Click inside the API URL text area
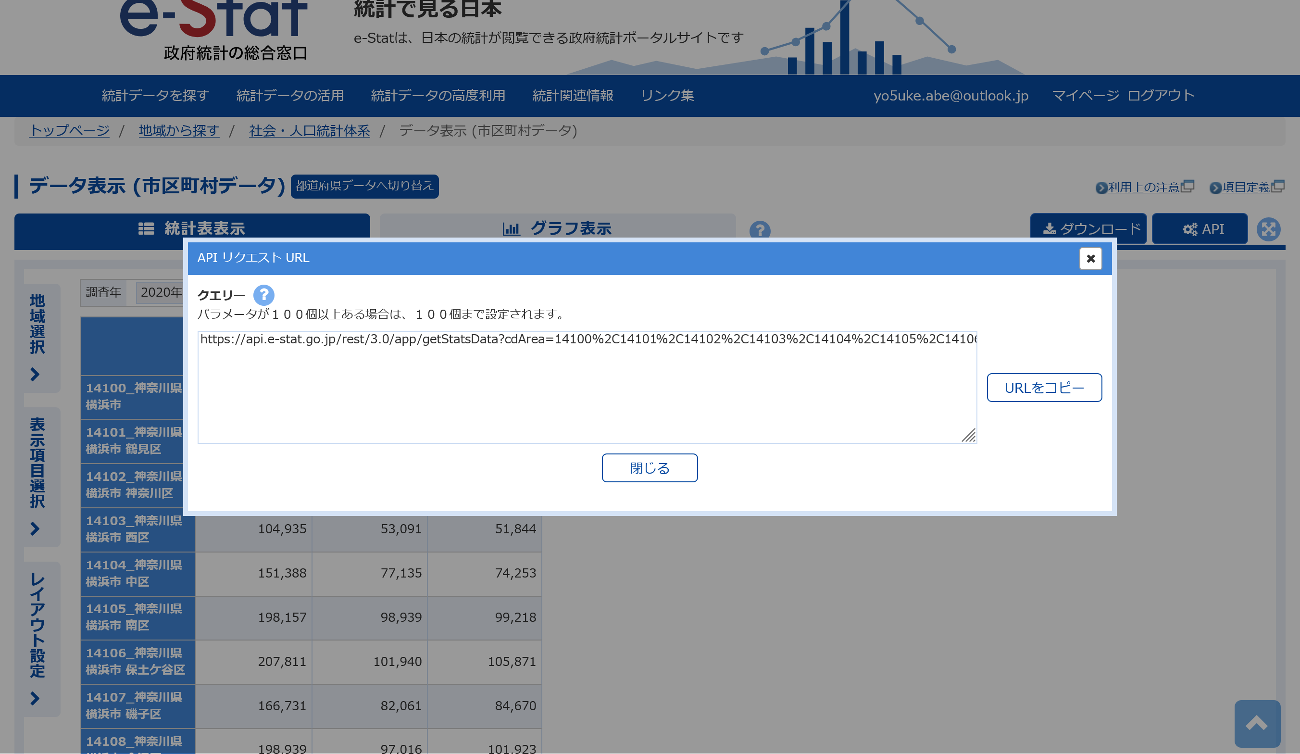This screenshot has height=754, width=1300. click(x=587, y=387)
